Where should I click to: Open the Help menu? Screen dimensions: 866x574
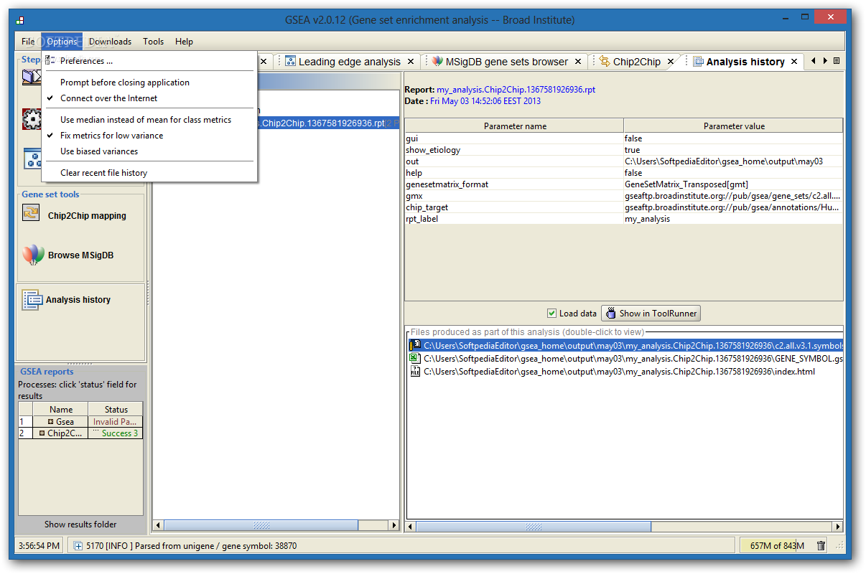(x=184, y=42)
